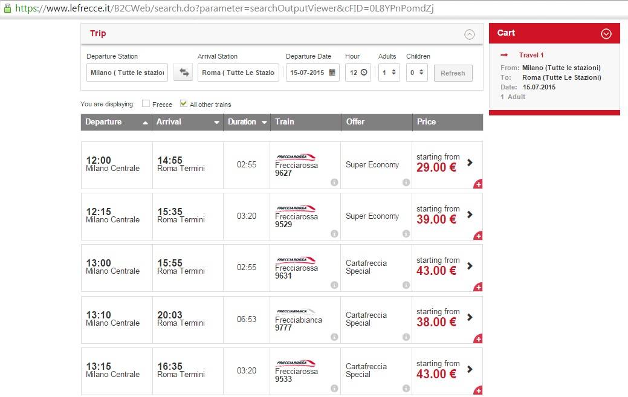Sort results by Departure column header
Screen dimensions: 628x397
point(116,122)
